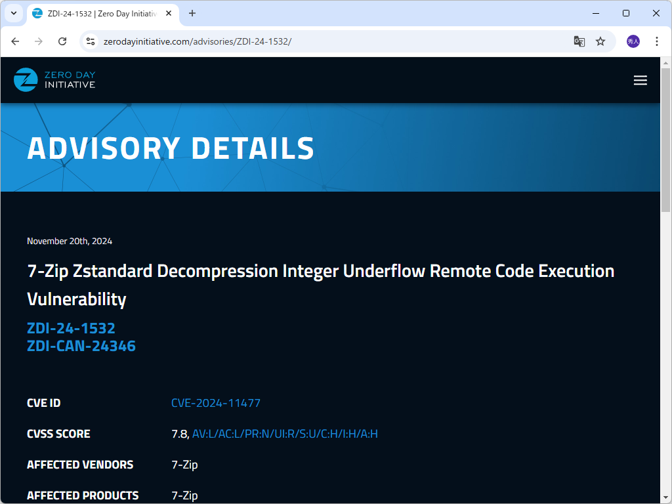
Task: Click the ZDI-24-1532 advisory ID
Action: coord(71,328)
